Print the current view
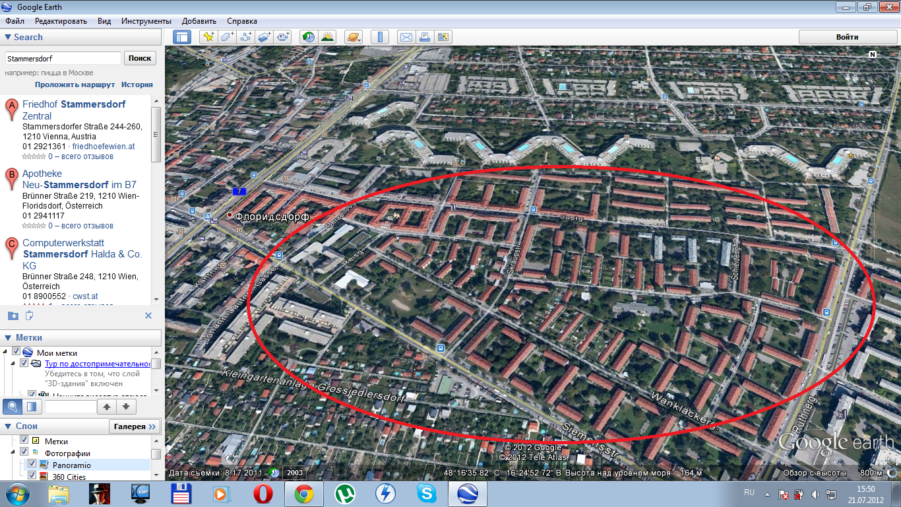 click(x=425, y=37)
